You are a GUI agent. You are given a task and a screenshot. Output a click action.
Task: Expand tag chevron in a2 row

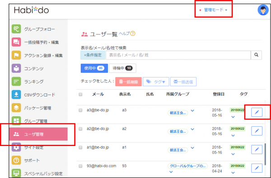pyautogui.click(x=233, y=136)
